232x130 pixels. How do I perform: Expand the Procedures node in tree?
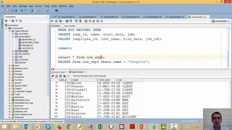coord(9,77)
